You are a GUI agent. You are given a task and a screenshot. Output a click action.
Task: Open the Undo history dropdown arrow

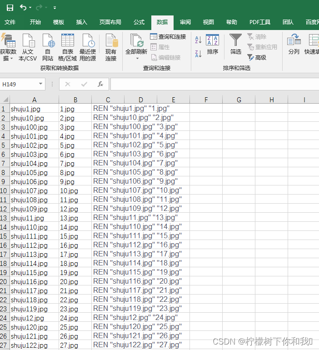click(30, 8)
